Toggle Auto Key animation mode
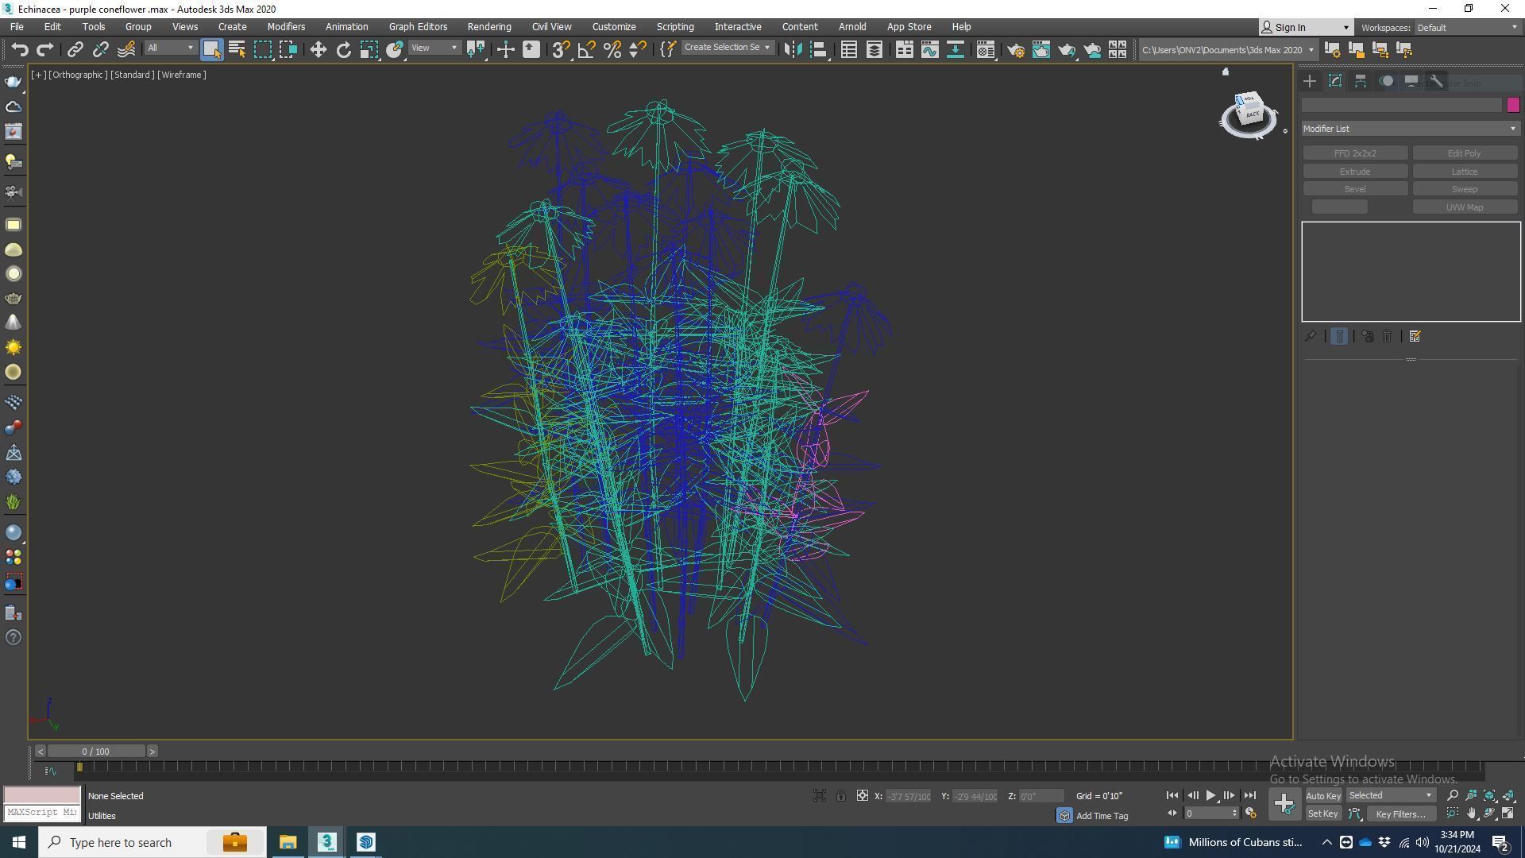 [x=1322, y=796]
